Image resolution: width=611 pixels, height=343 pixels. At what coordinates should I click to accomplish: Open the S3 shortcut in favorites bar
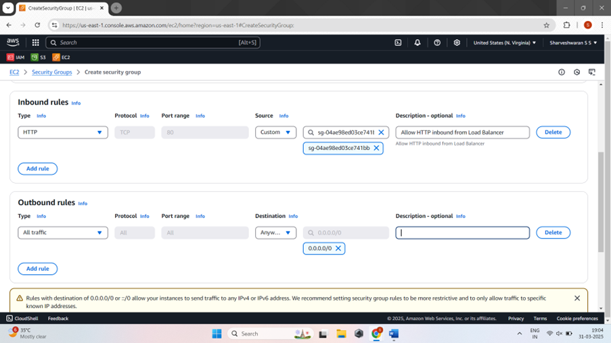tap(38, 57)
